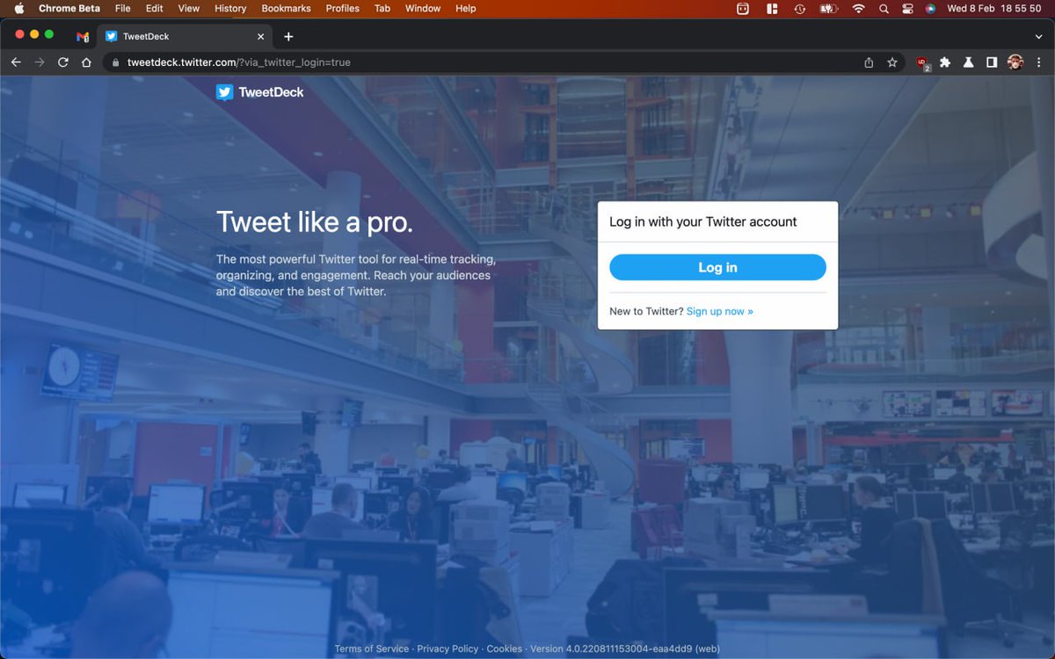Click the square face menu bar icon

743,9
